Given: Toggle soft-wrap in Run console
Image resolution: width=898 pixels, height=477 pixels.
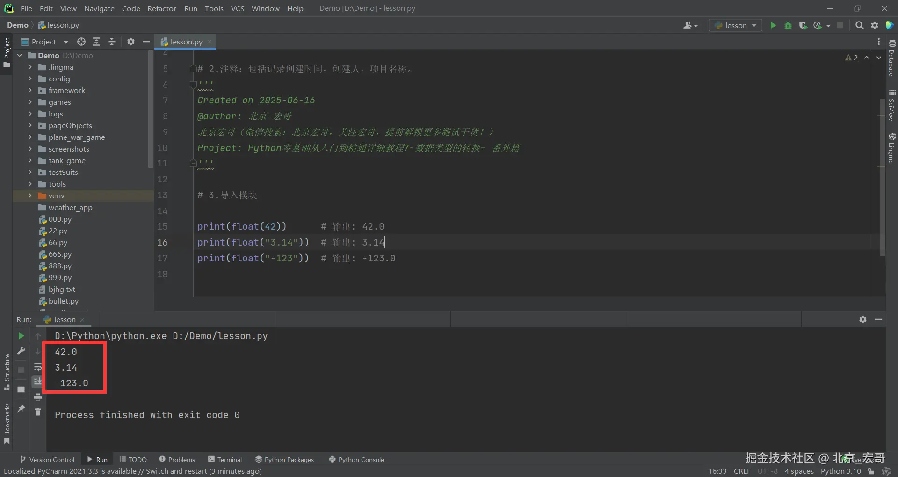Looking at the screenshot, I should [38, 367].
